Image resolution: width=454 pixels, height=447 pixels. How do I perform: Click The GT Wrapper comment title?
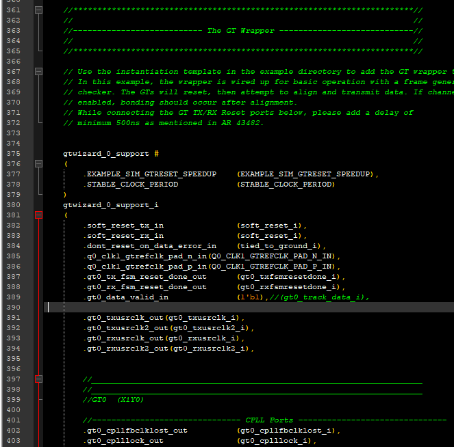click(x=240, y=31)
